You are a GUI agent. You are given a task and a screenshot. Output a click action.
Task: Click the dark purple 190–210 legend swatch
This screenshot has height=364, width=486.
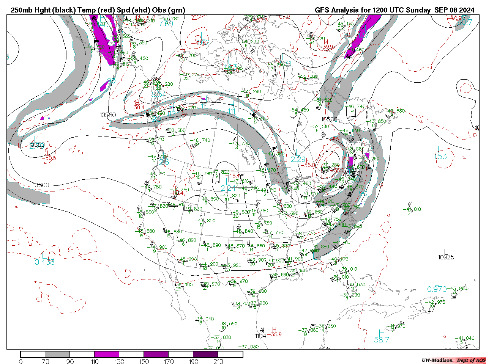[205, 354]
